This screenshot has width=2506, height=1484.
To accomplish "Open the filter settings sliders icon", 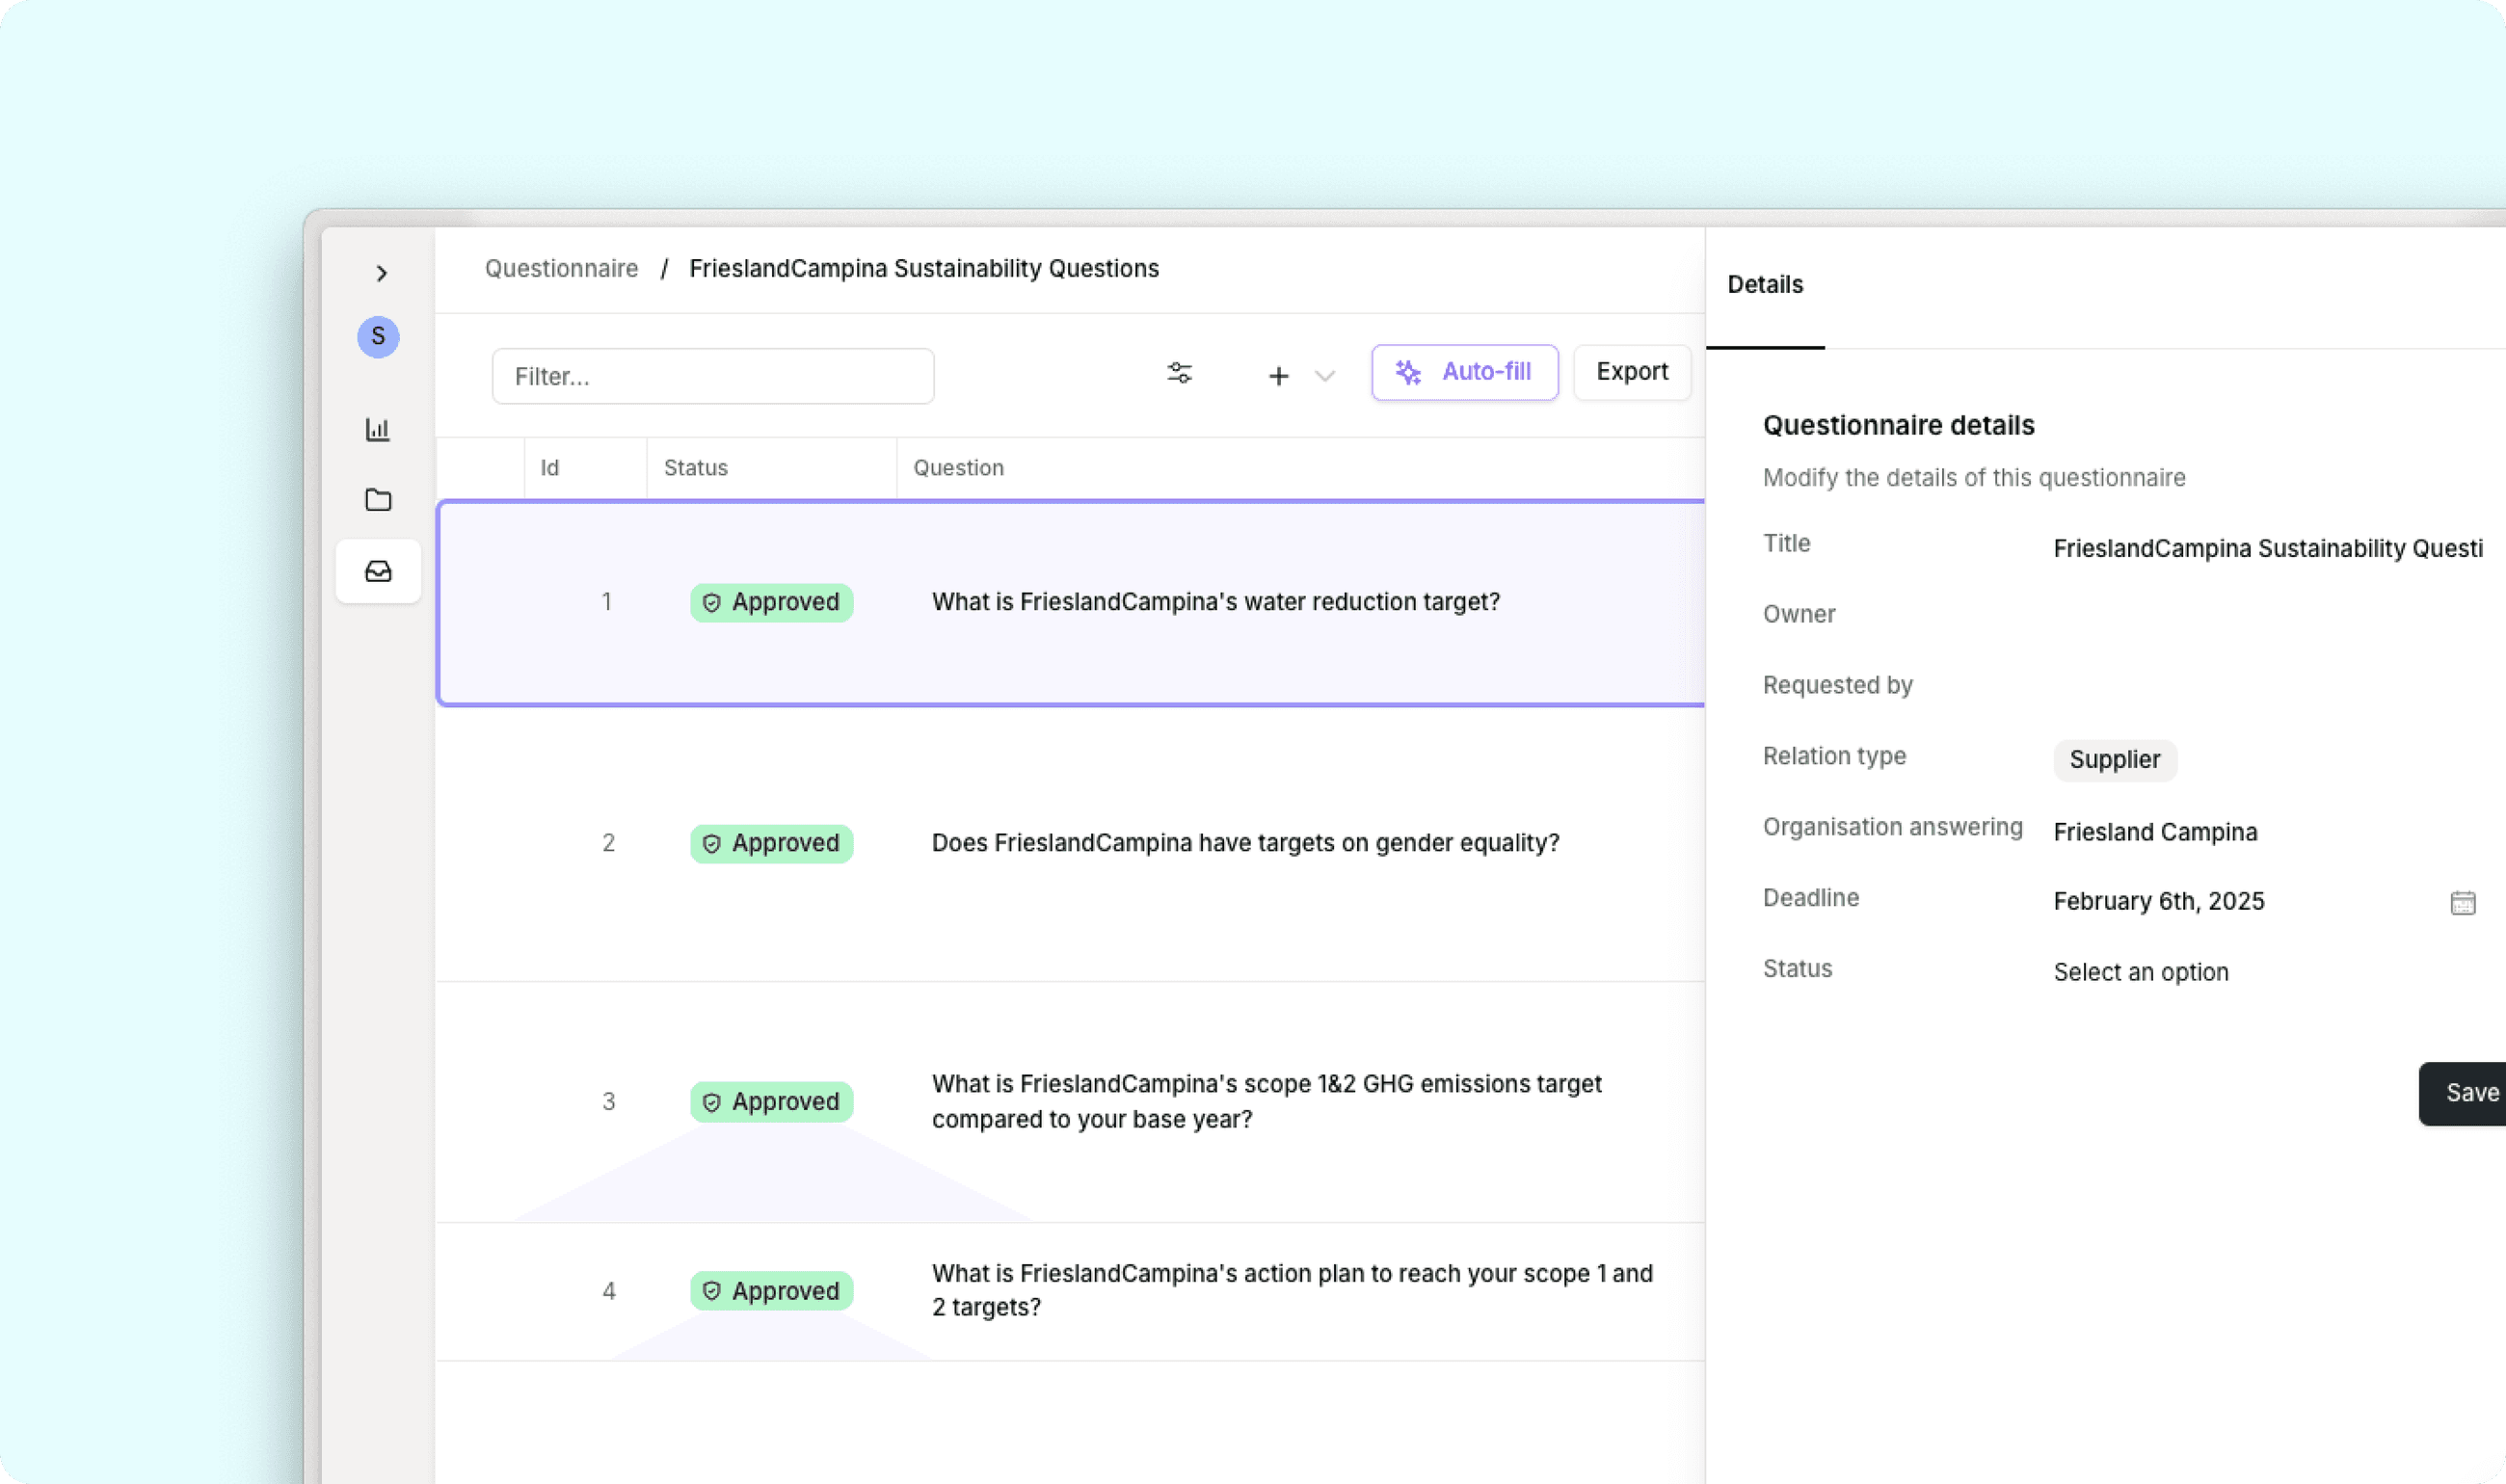I will pos(1180,373).
